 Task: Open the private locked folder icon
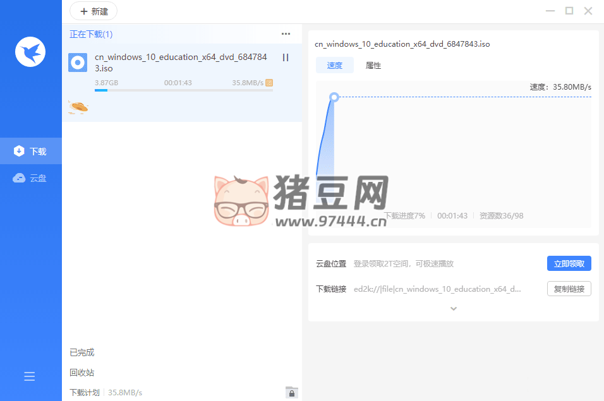pyautogui.click(x=291, y=392)
